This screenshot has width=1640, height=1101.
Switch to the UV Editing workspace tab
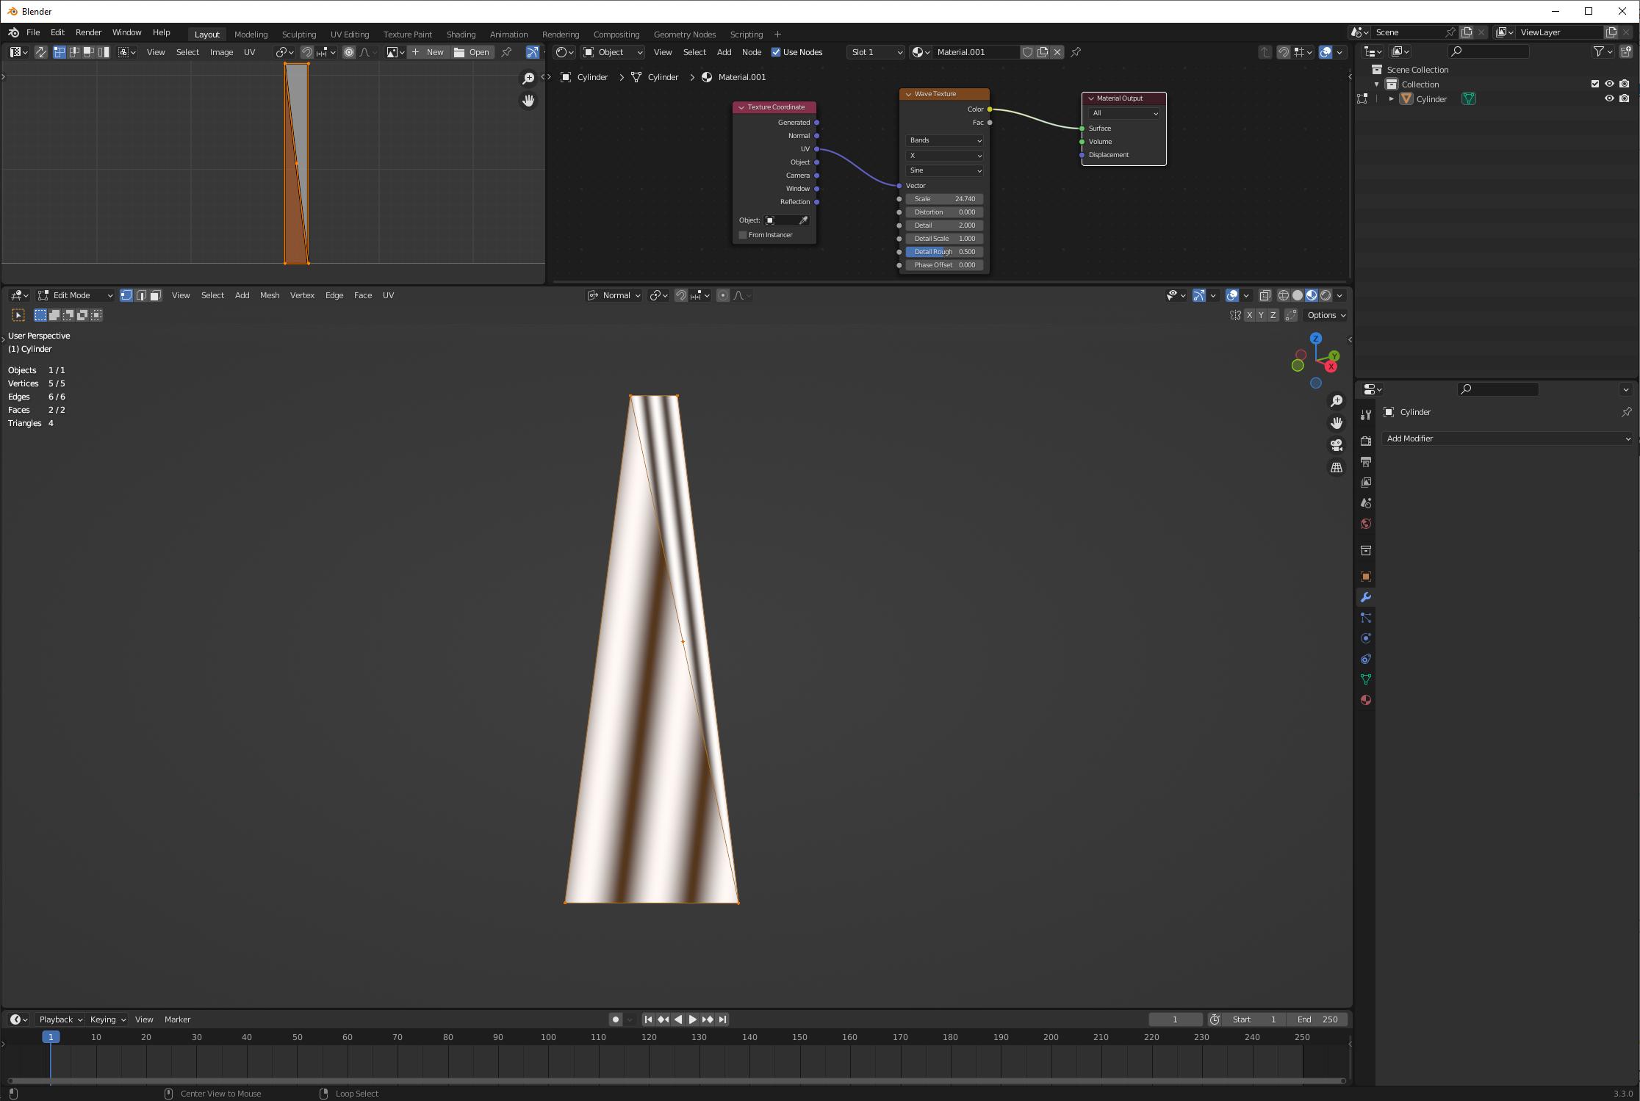(350, 35)
